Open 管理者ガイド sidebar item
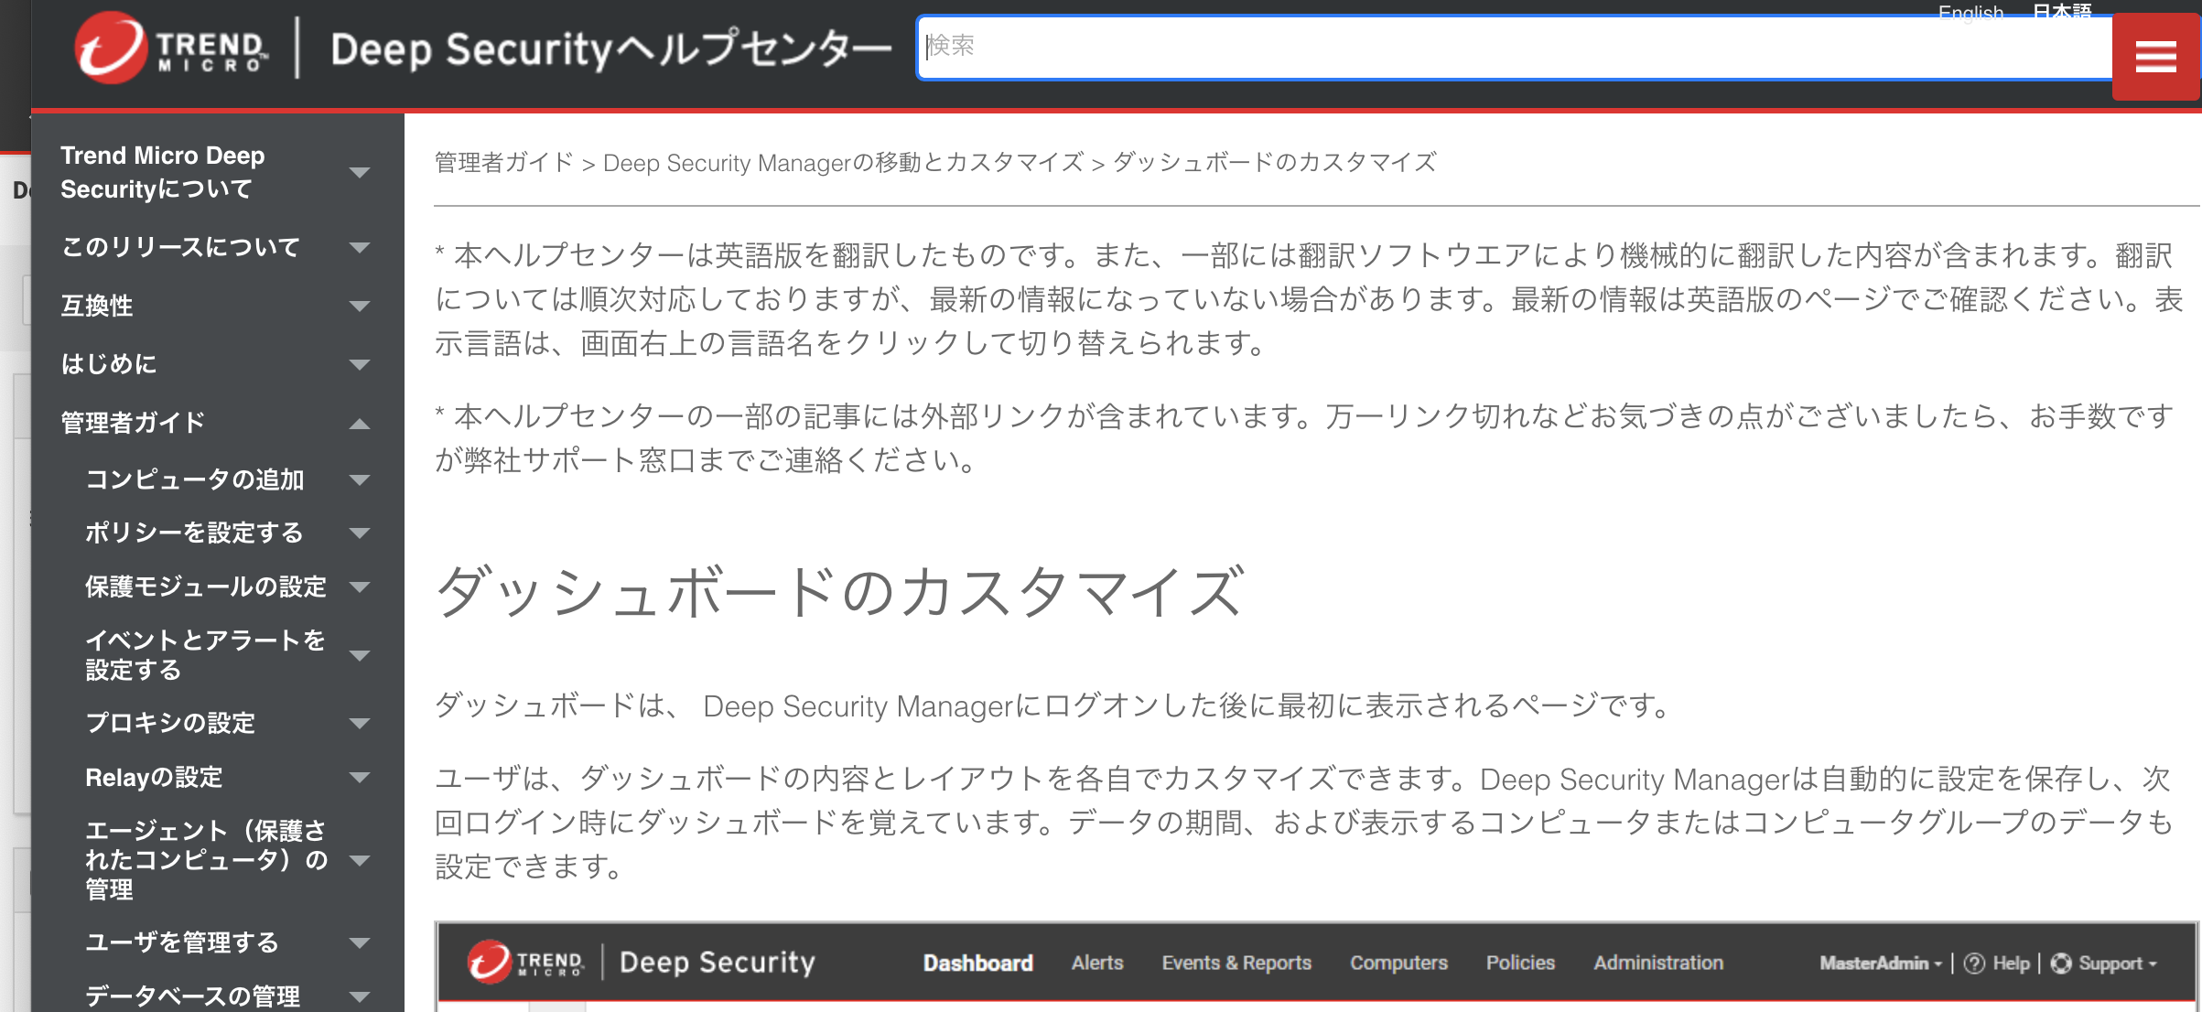This screenshot has width=2202, height=1012. tap(133, 423)
